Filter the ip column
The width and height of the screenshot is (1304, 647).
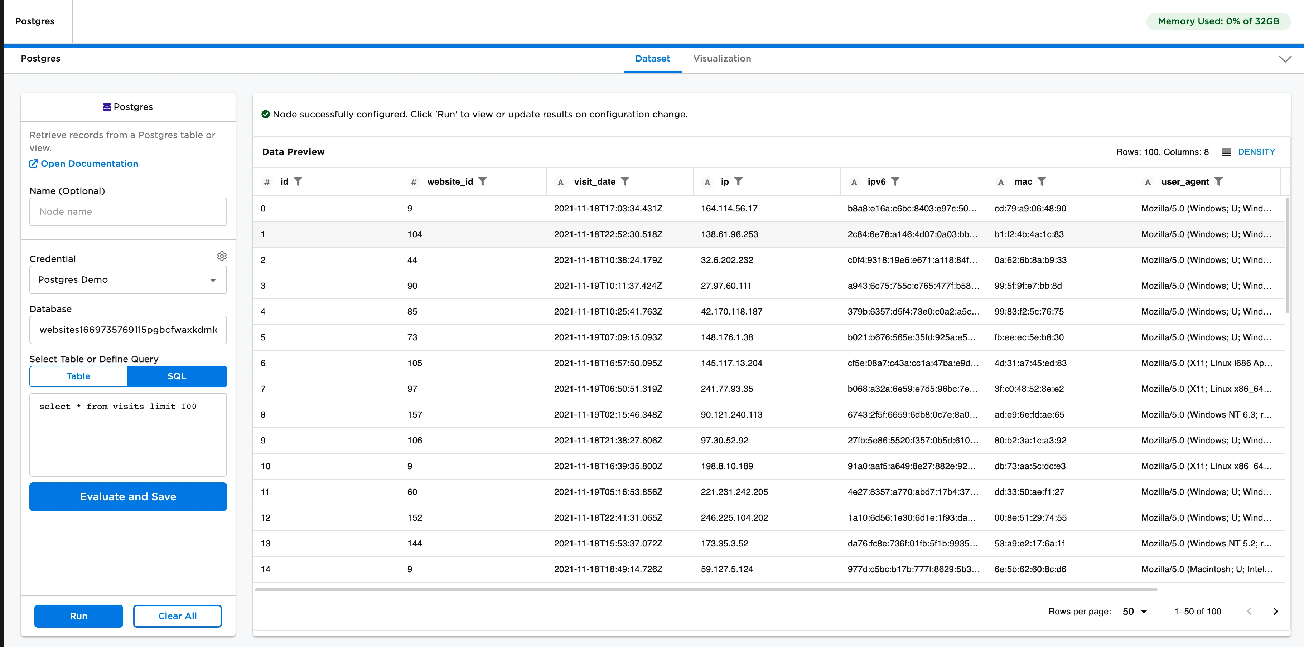740,181
